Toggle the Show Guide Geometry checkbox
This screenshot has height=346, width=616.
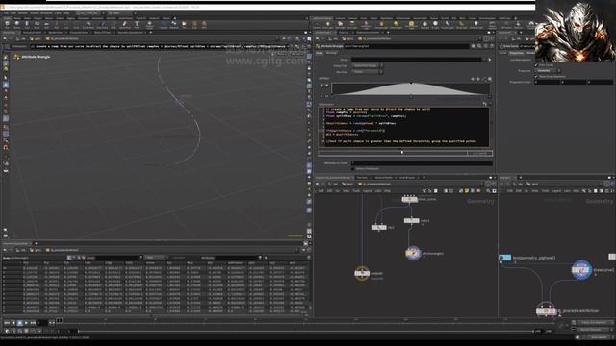point(536,77)
